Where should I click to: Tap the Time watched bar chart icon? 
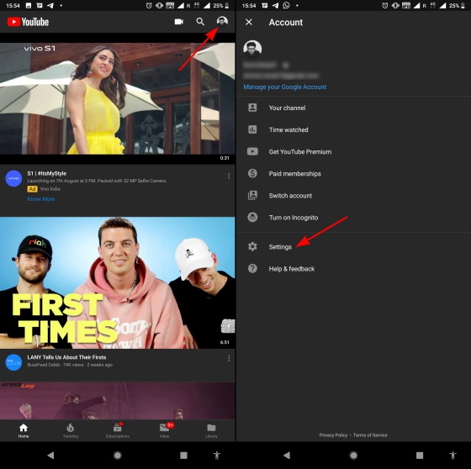[252, 129]
